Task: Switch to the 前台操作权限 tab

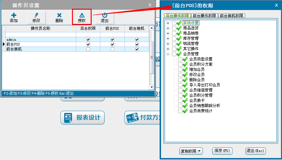Action: click(205, 16)
